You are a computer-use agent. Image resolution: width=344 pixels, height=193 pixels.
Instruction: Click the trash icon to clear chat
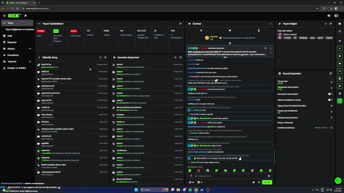click(201, 31)
